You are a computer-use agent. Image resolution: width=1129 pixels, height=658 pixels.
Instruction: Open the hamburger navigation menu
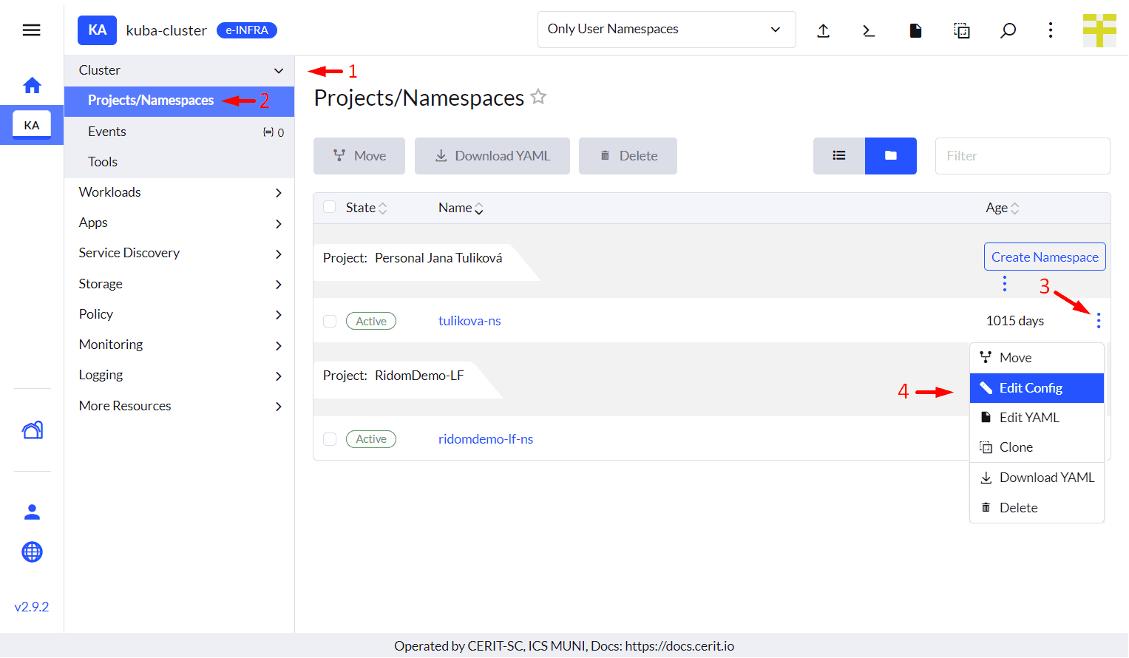(x=31, y=30)
